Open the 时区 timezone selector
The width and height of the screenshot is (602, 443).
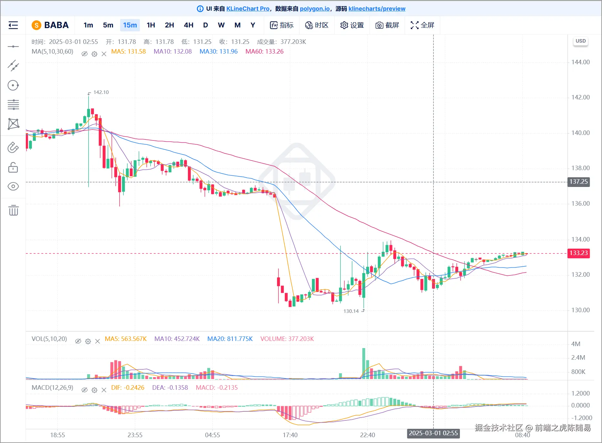tap(317, 25)
